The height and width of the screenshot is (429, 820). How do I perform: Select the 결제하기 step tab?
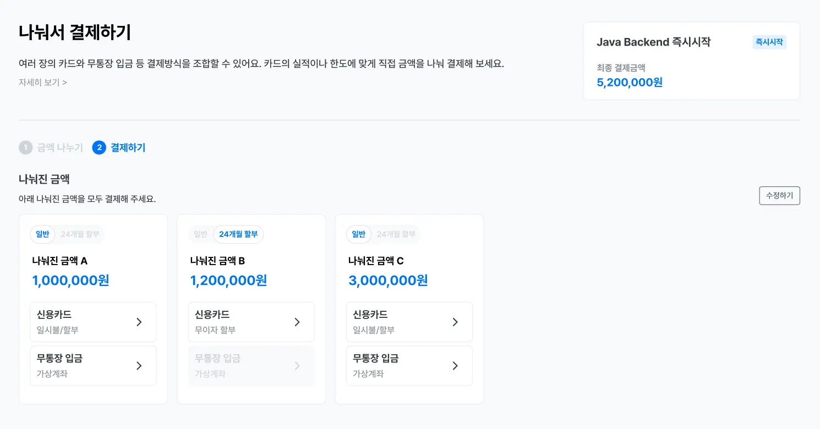click(x=128, y=148)
